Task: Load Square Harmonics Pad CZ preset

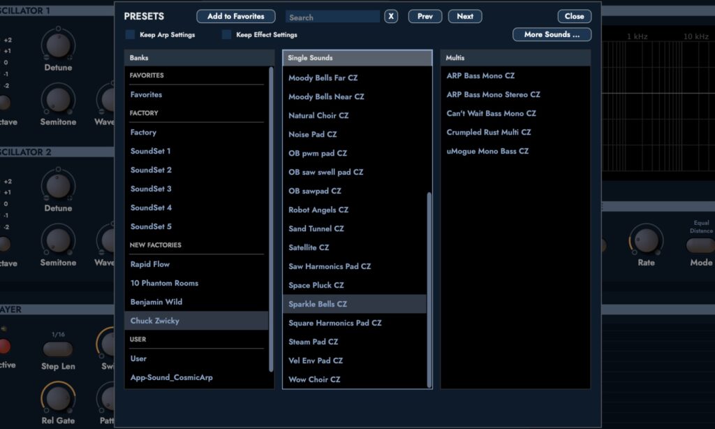Action: click(x=355, y=323)
